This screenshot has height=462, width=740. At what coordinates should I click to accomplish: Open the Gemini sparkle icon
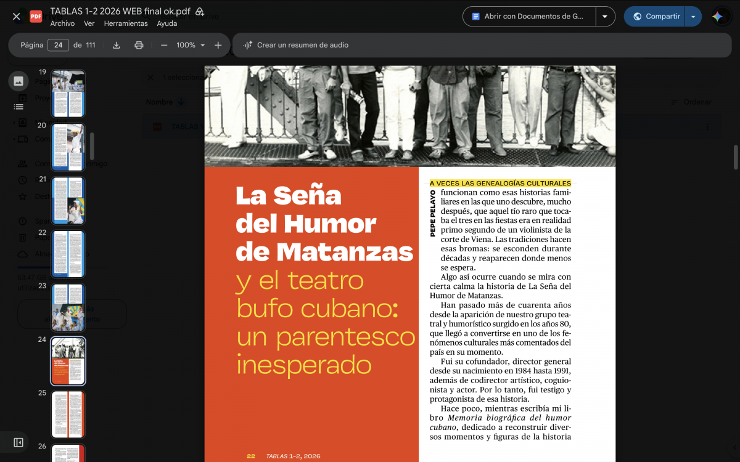point(718,17)
